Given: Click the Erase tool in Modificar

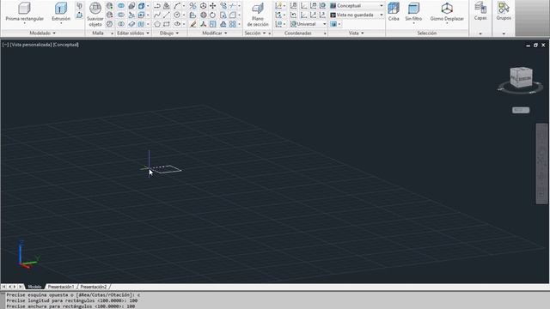Looking at the screenshot, I should coord(192,24).
